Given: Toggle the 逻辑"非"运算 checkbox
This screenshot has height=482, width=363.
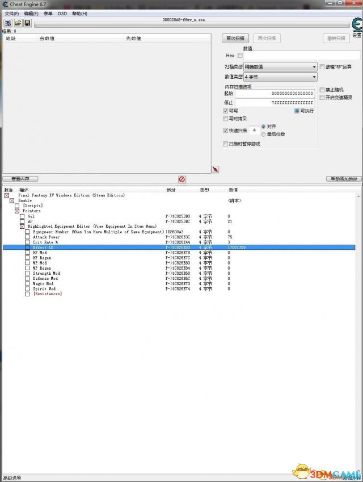Looking at the screenshot, I should [x=322, y=66].
